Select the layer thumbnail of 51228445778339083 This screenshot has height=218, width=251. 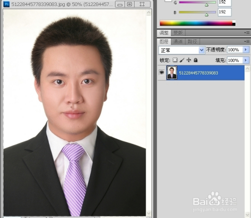pos(172,72)
